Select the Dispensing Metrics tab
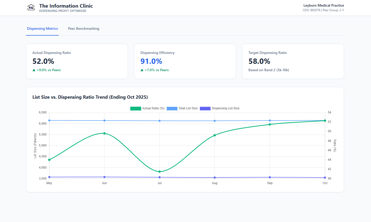This screenshot has width=371, height=222. pyautogui.click(x=42, y=28)
